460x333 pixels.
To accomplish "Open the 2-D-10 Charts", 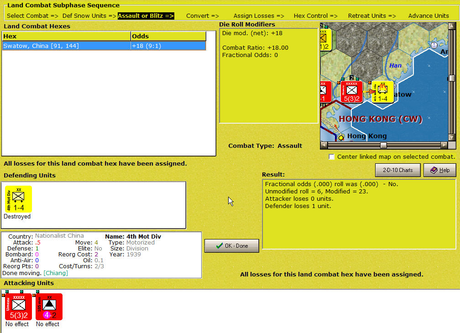I will point(397,170).
